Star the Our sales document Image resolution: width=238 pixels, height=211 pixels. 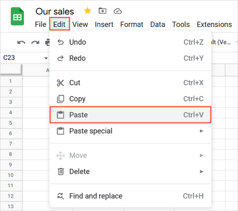[88, 11]
